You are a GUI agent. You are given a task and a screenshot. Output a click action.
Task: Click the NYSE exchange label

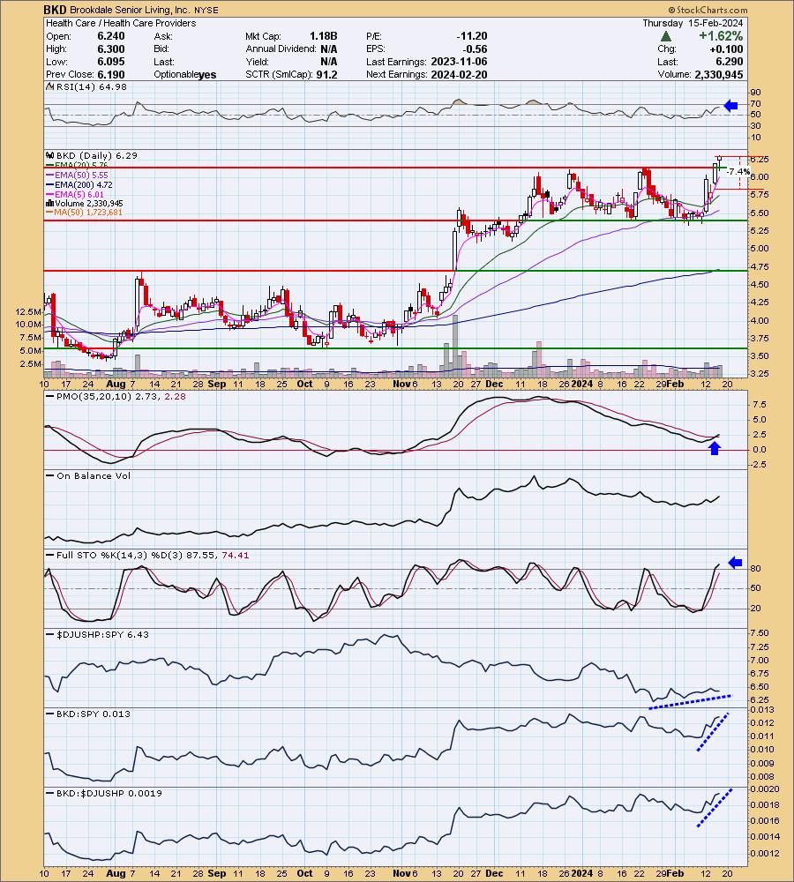point(206,10)
